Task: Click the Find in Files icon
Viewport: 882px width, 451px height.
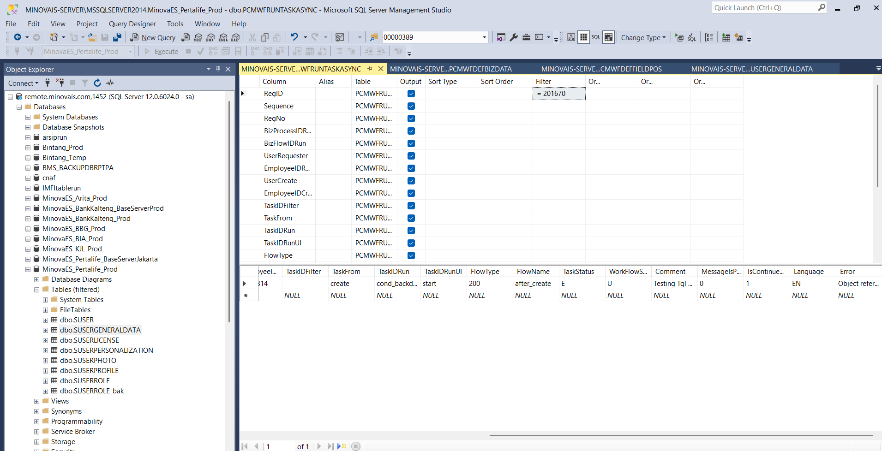Action: coord(374,37)
